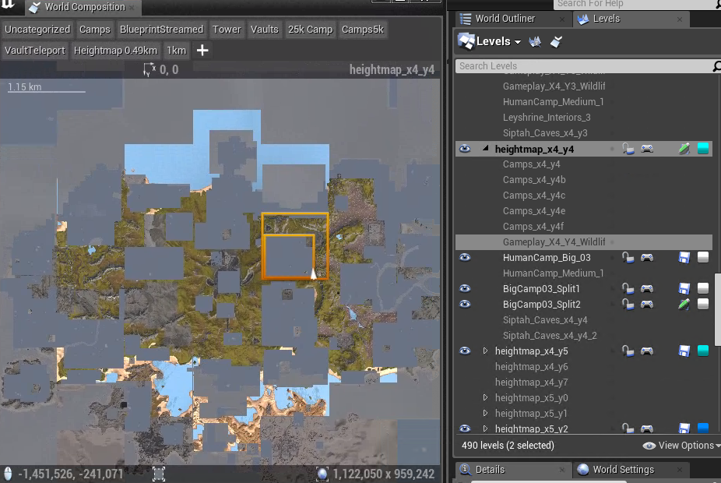Viewport: 721px width, 483px height.
Task: Click the gamepad icon on HumanCamp_Big_03 row
Action: coord(646,258)
